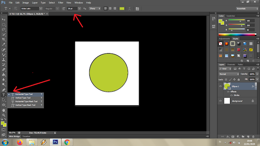Delete layer using trash icon
Screen dimensions: 260x146
[253, 137]
